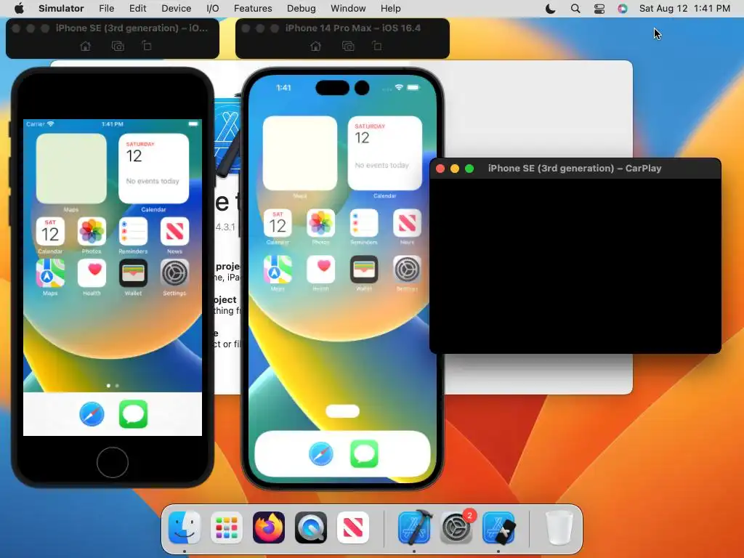The image size is (744, 558).
Task: Open News app on iPhone 14 Pro Max
Action: click(407, 223)
